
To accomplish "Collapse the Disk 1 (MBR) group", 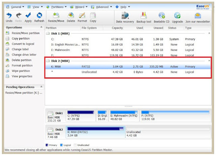I will pos(209,33).
